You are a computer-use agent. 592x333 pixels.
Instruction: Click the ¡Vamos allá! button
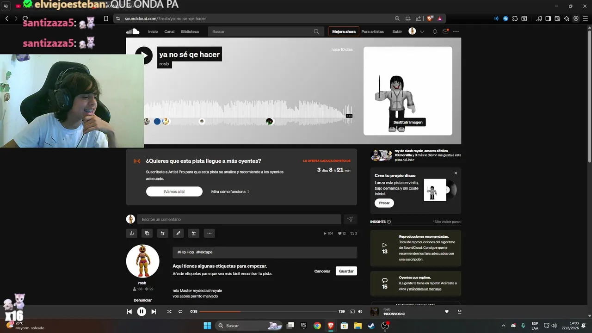[174, 191]
